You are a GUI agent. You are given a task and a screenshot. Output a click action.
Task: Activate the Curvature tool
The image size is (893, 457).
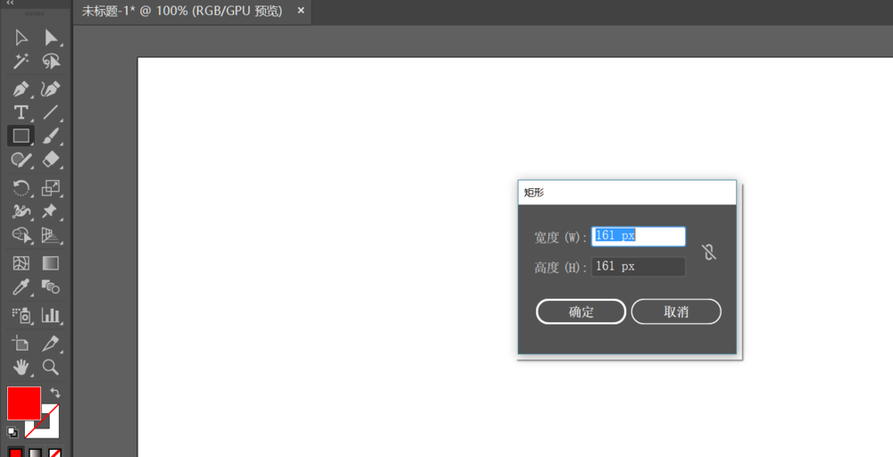(51, 89)
